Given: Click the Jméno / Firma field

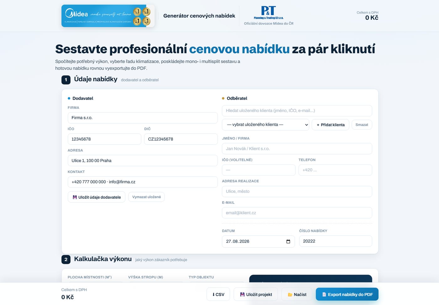Looking at the screenshot, I should [297, 148].
